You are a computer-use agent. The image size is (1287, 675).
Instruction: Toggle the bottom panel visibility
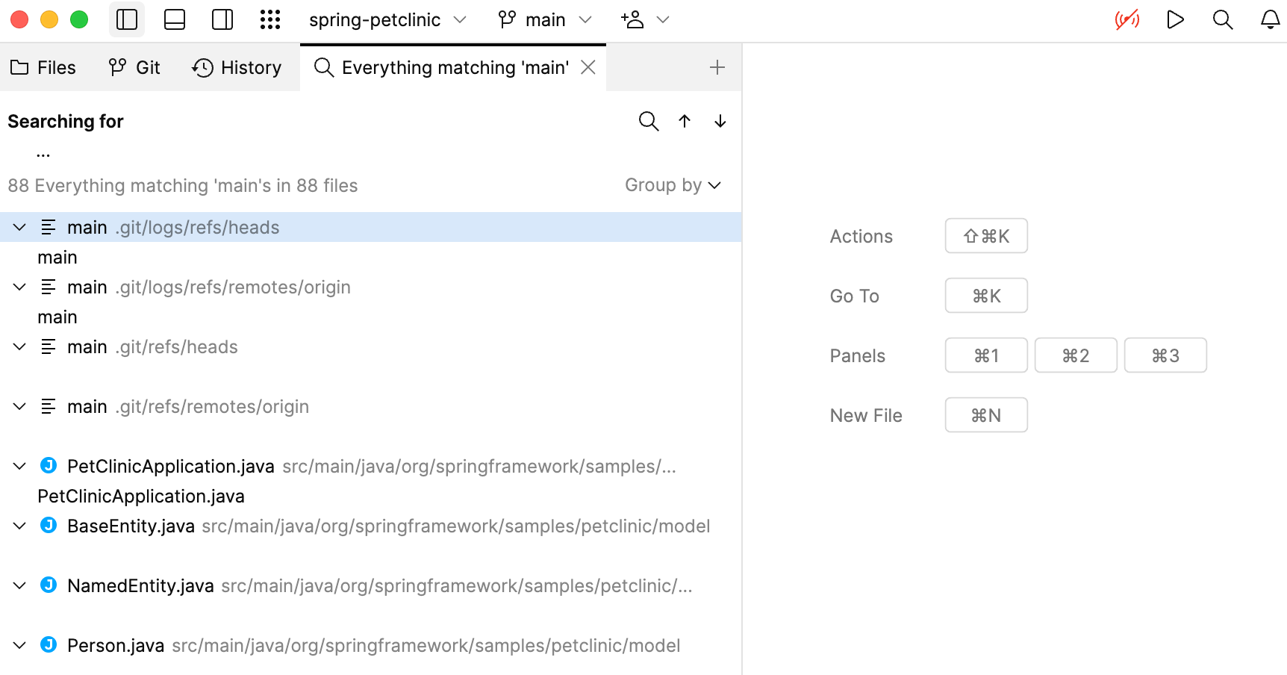point(175,19)
